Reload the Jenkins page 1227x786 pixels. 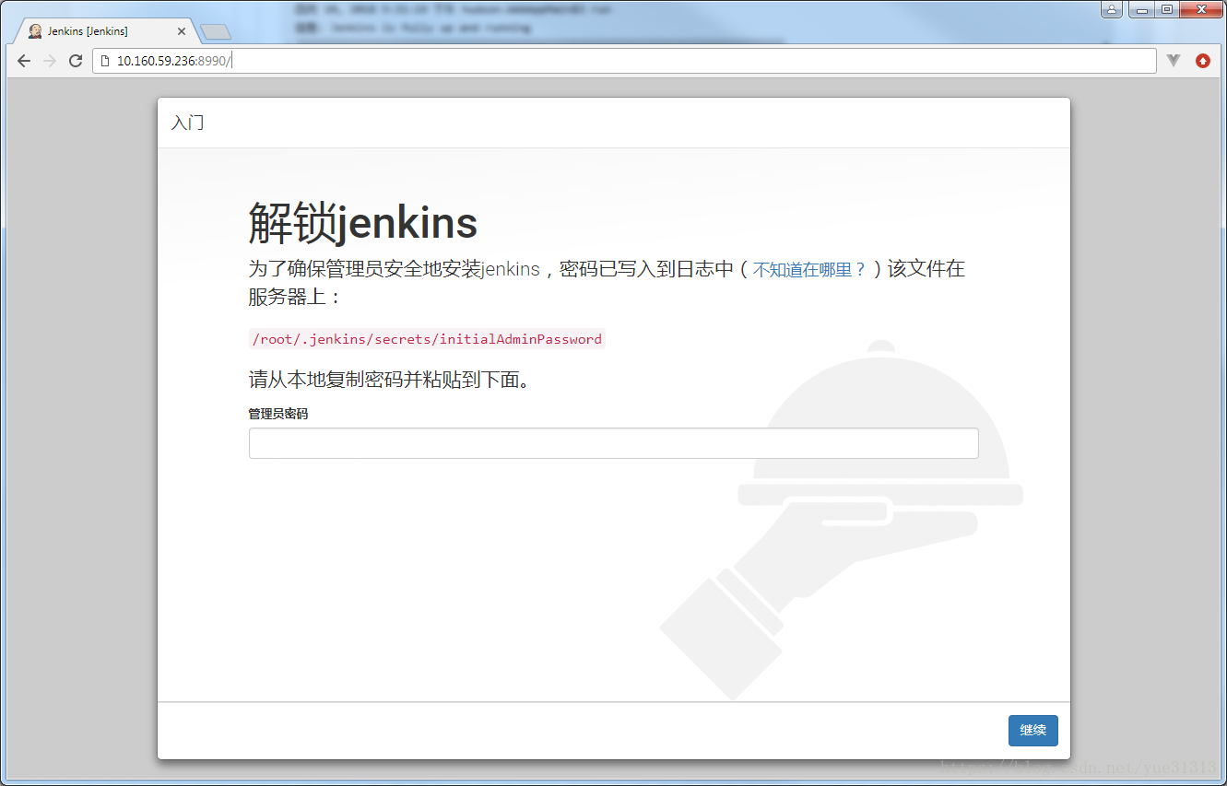tap(76, 61)
